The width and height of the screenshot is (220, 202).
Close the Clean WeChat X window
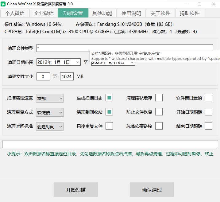(x=214, y=4)
